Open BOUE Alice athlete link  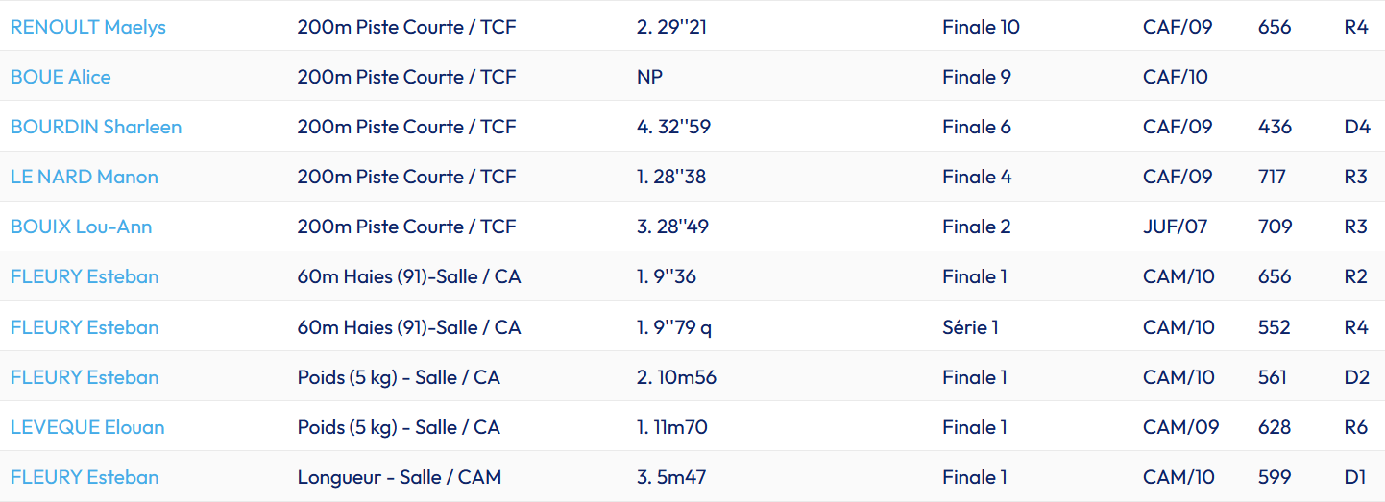pos(61,77)
